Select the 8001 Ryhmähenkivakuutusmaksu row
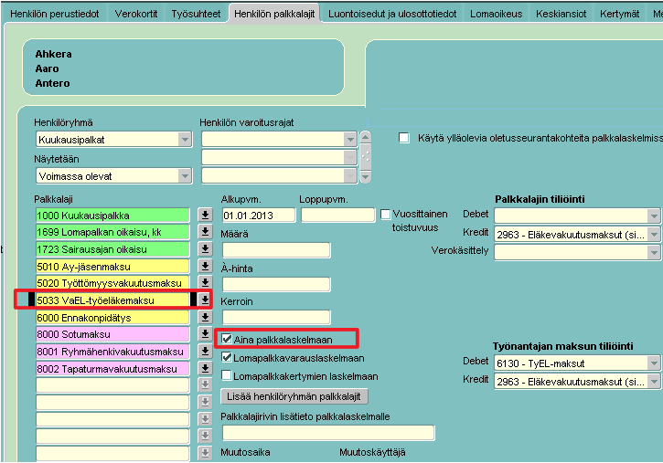 click(112, 352)
